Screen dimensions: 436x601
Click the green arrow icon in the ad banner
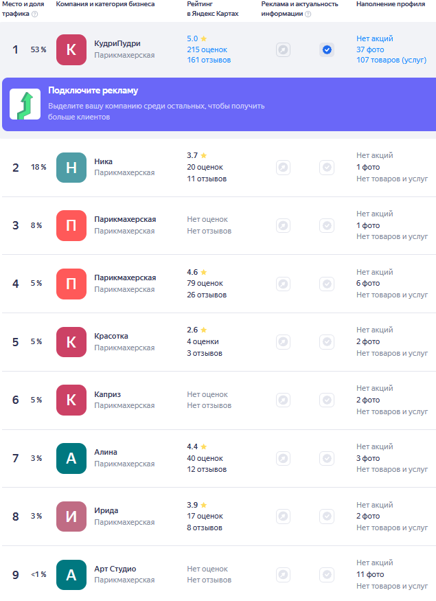click(25, 104)
